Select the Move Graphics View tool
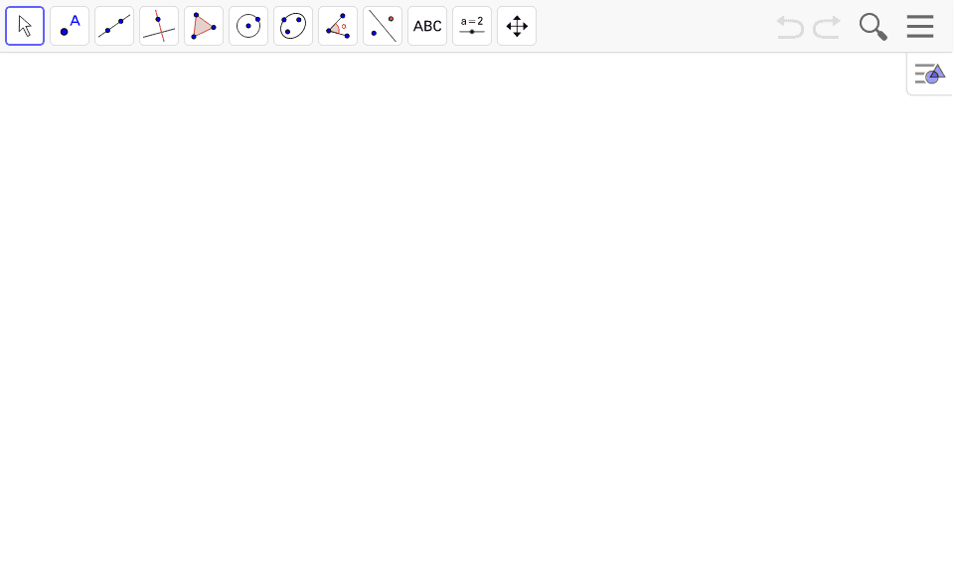This screenshot has width=954, height=567. (x=517, y=26)
